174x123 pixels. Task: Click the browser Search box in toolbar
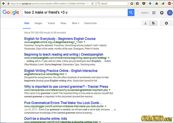coord(112,3)
